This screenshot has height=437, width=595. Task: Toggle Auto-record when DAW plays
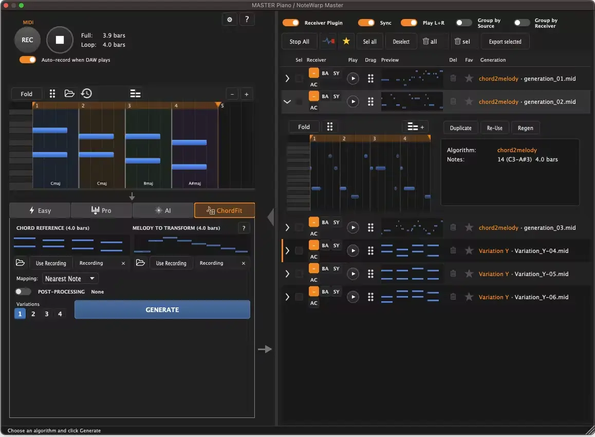28,60
